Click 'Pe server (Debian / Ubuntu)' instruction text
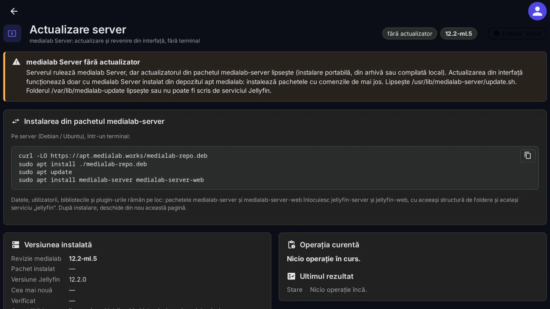This screenshot has width=550, height=309. coord(70,136)
